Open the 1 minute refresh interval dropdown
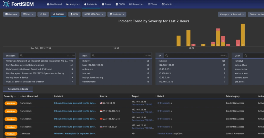 click(x=117, y=14)
